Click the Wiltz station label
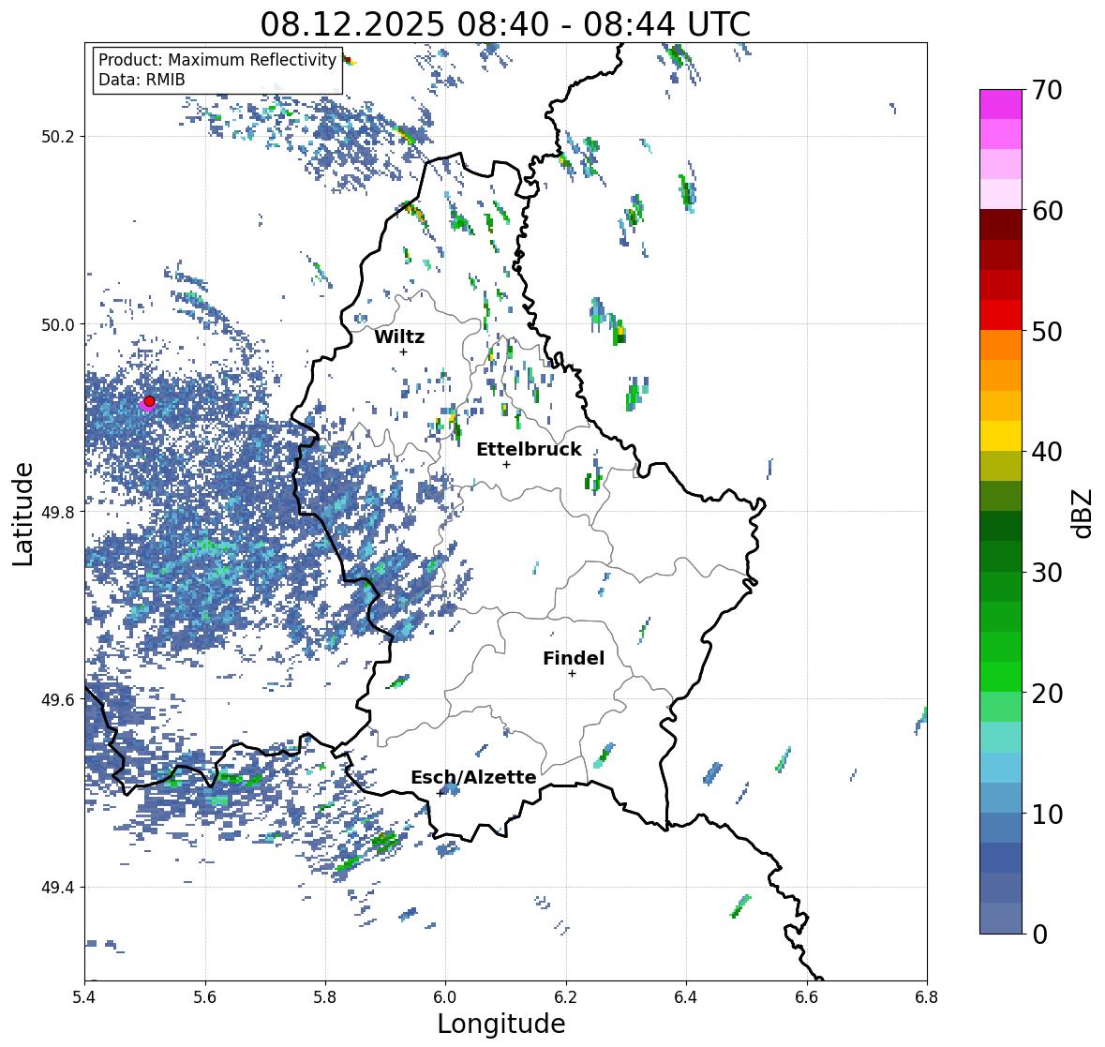The height and width of the screenshot is (1047, 1105). [x=399, y=337]
